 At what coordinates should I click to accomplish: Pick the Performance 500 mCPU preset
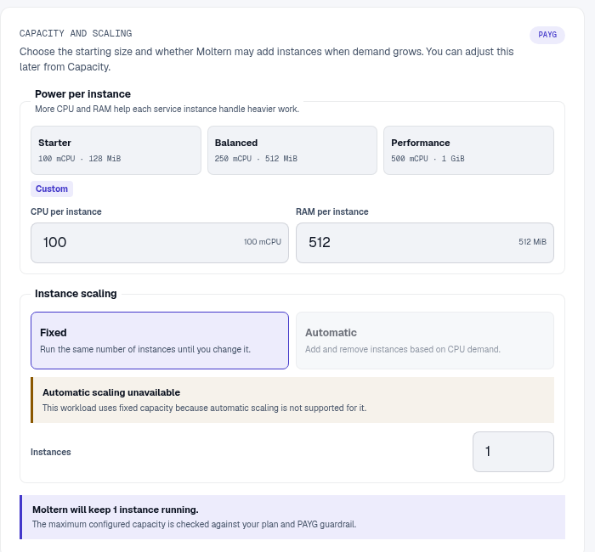coord(468,150)
